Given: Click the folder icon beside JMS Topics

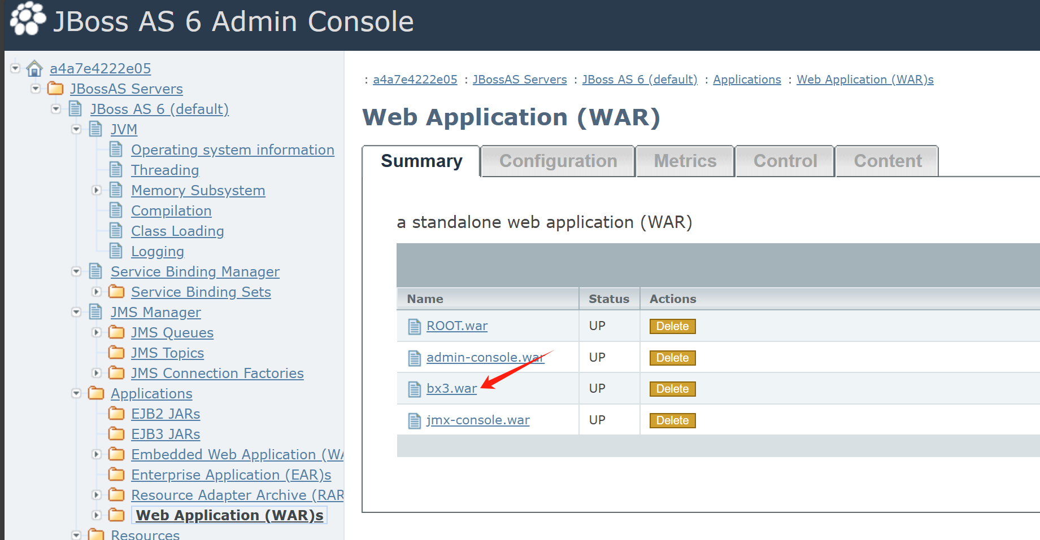Looking at the screenshot, I should coord(116,353).
